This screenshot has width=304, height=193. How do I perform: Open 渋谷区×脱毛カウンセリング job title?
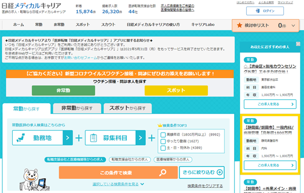coord(270,69)
